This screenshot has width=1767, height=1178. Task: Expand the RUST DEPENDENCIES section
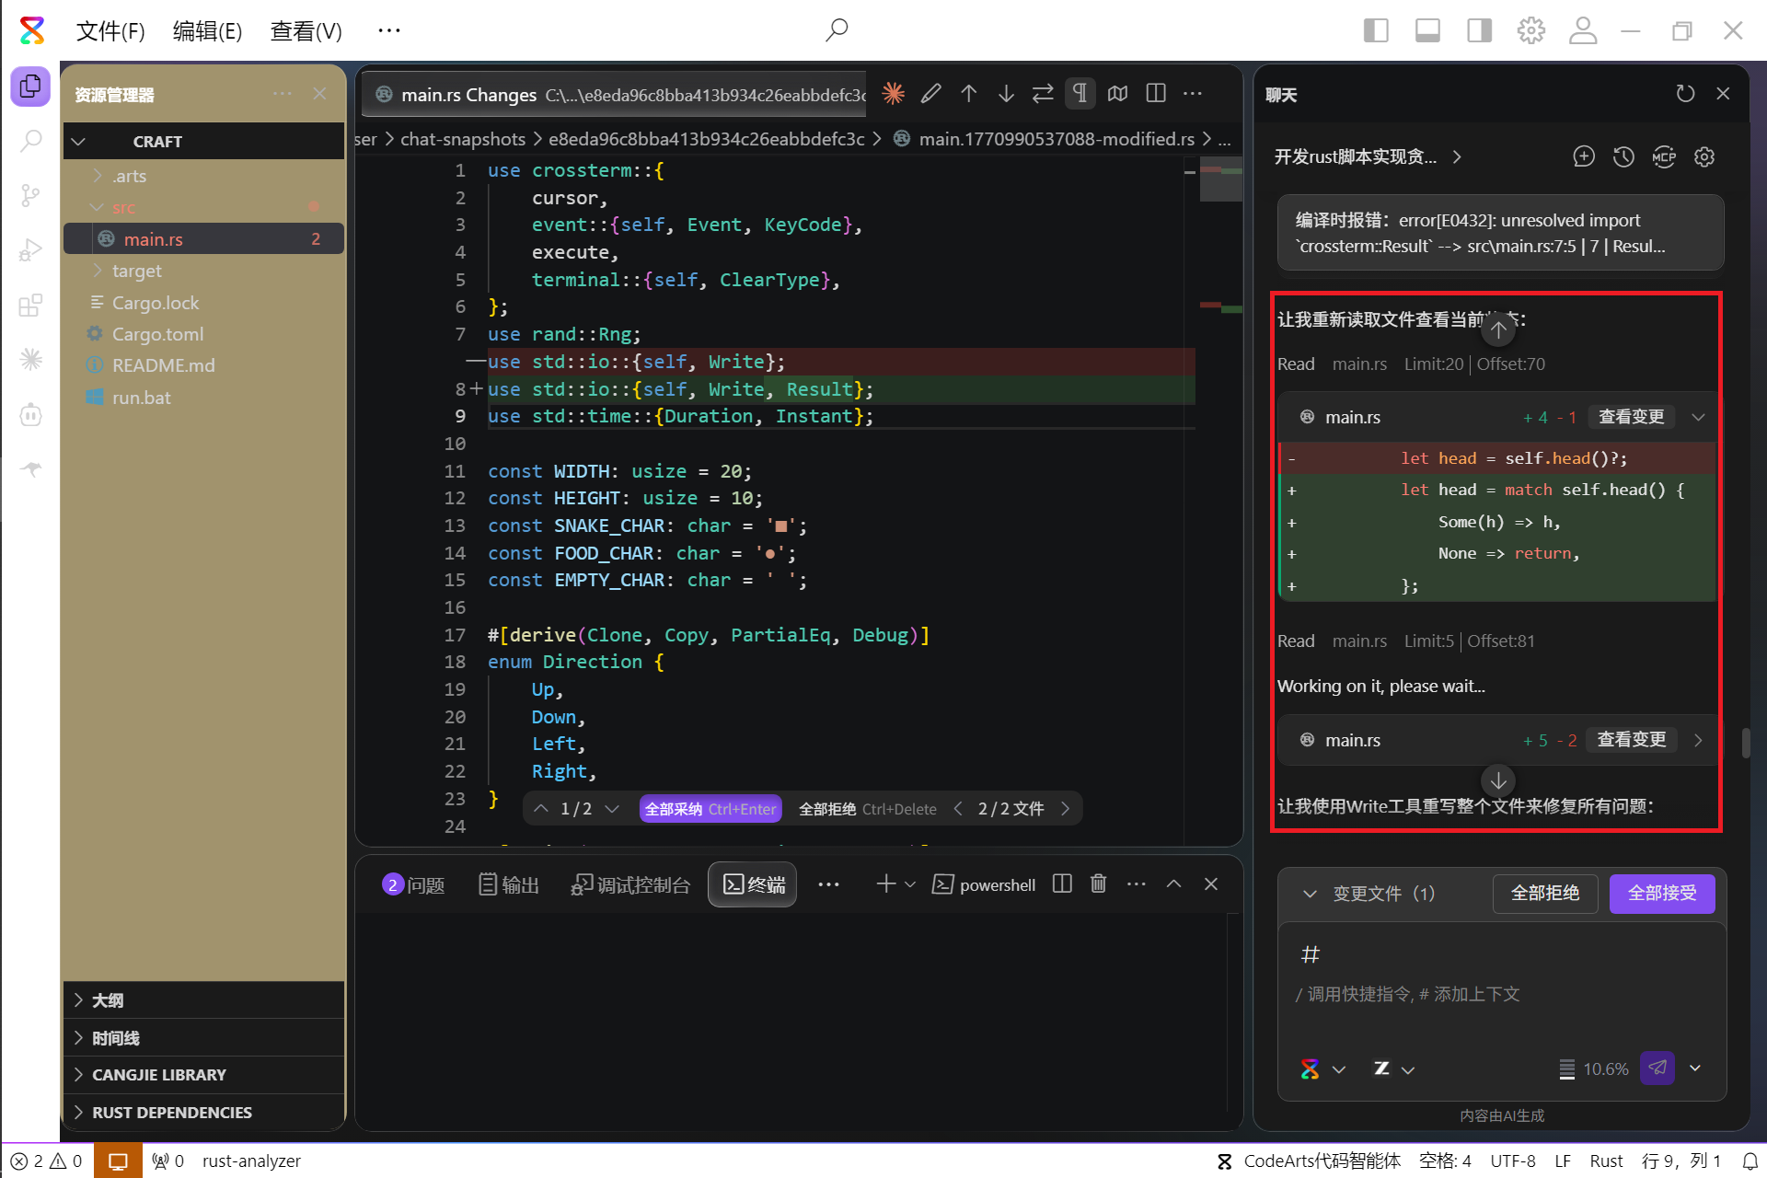click(x=171, y=1112)
